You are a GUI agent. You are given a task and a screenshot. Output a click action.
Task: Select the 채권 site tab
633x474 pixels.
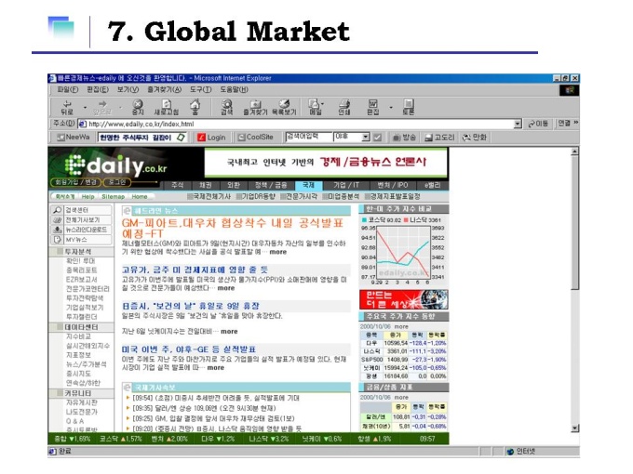click(x=205, y=185)
